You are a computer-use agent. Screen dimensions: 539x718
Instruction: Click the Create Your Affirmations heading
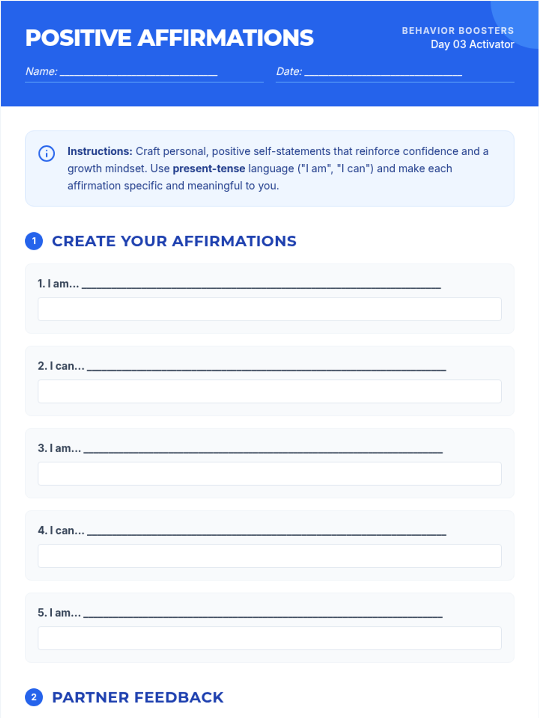coord(174,241)
